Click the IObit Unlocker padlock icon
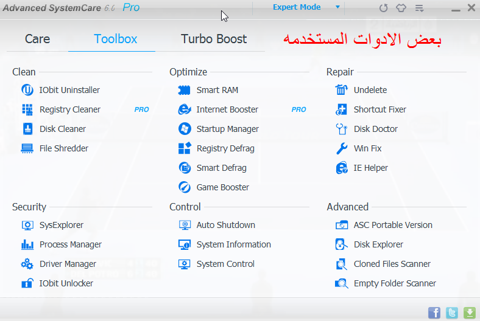The width and height of the screenshot is (480, 321). tap(27, 283)
